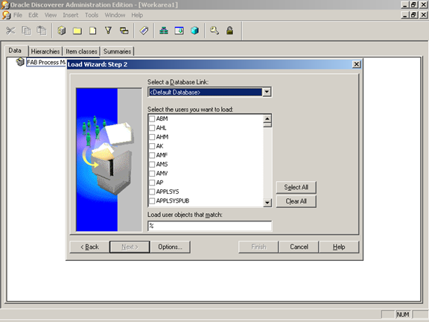Switch to the Hierarchies tab

point(45,51)
